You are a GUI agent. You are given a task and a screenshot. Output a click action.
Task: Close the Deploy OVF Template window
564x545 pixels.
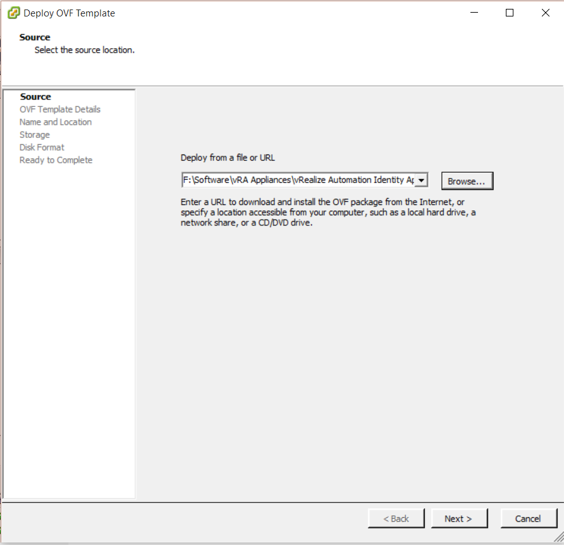[x=546, y=13]
